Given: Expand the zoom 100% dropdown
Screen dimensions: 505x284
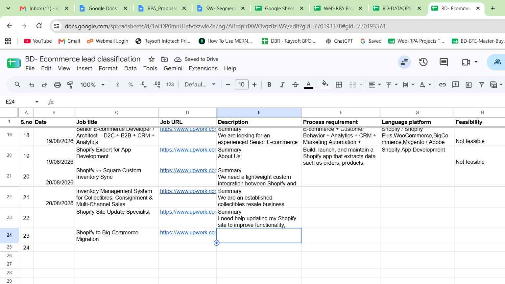Looking at the screenshot, I should (x=92, y=85).
